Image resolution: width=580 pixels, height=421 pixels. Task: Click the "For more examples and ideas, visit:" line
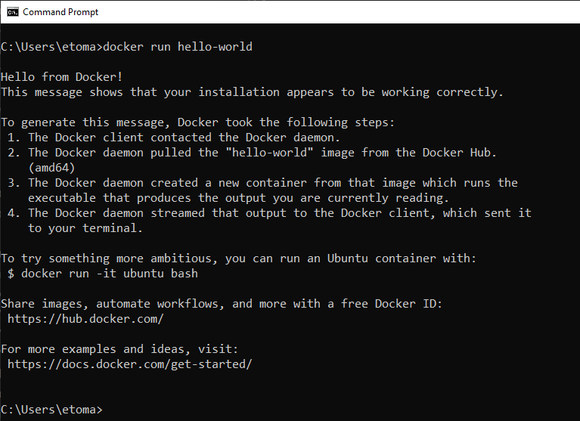click(119, 349)
